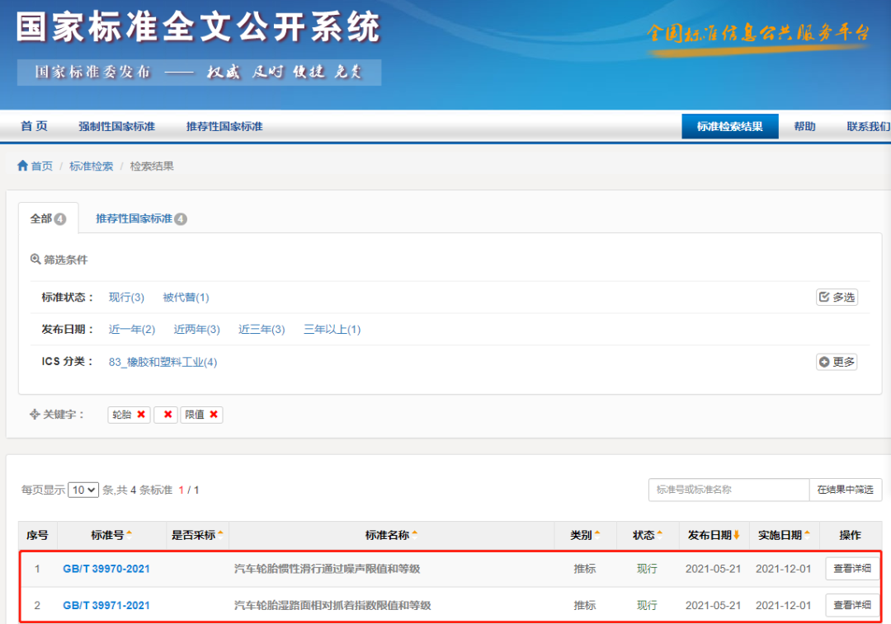Click 汽车轮胎惯性滑行通过噪声限值和等级 title
891x624 pixels.
(327, 568)
